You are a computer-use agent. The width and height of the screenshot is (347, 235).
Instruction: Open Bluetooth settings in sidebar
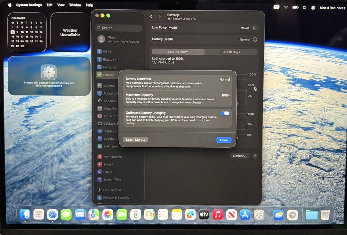point(107,60)
